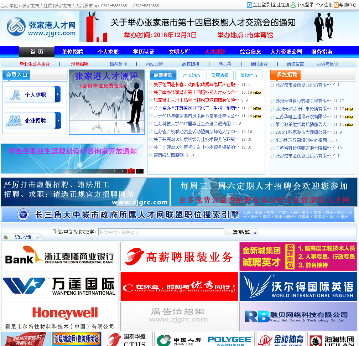Open the 张家港人才测评 chart banner
359x346 pixels.
pos(107,102)
